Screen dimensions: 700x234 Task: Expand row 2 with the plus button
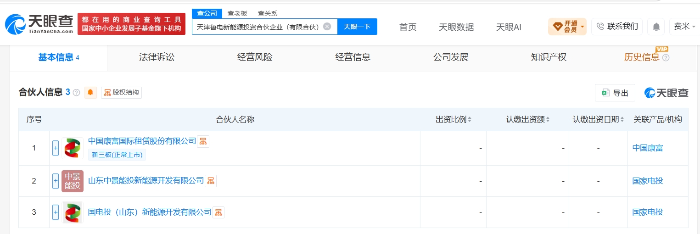(x=56, y=181)
